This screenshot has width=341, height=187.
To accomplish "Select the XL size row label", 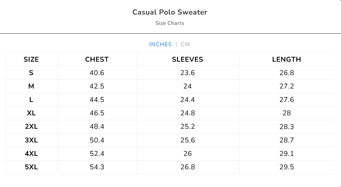I will pyautogui.click(x=31, y=113).
